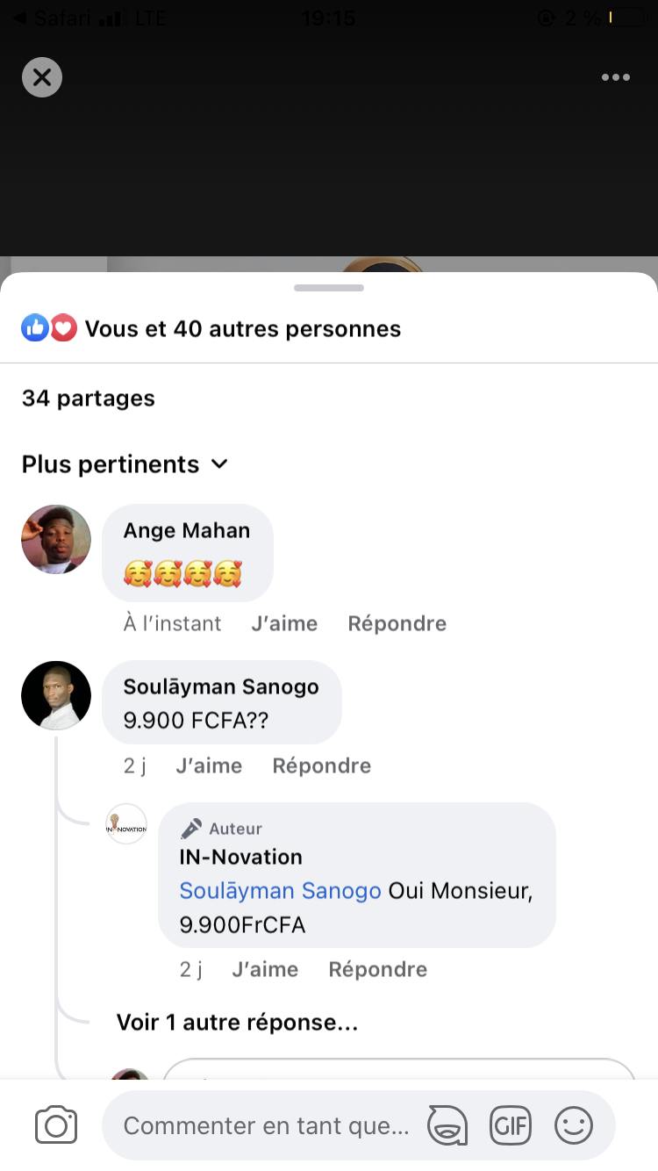Image resolution: width=658 pixels, height=1171 pixels.
Task: Like IN-Novation's reply with J'aime
Action: (x=265, y=969)
